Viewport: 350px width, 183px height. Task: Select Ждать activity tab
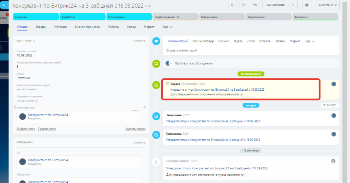click(x=238, y=41)
